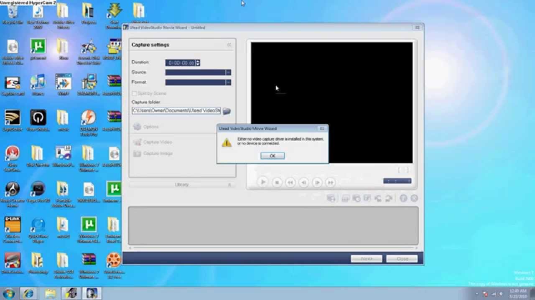Click the horizontal scrollbar under clip tray
Screen dimensions: 535x300
pos(273,247)
